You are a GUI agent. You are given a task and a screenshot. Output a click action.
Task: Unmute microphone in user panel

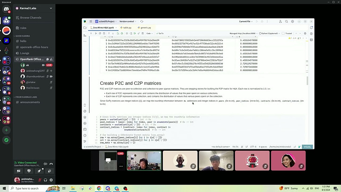[40, 180]
